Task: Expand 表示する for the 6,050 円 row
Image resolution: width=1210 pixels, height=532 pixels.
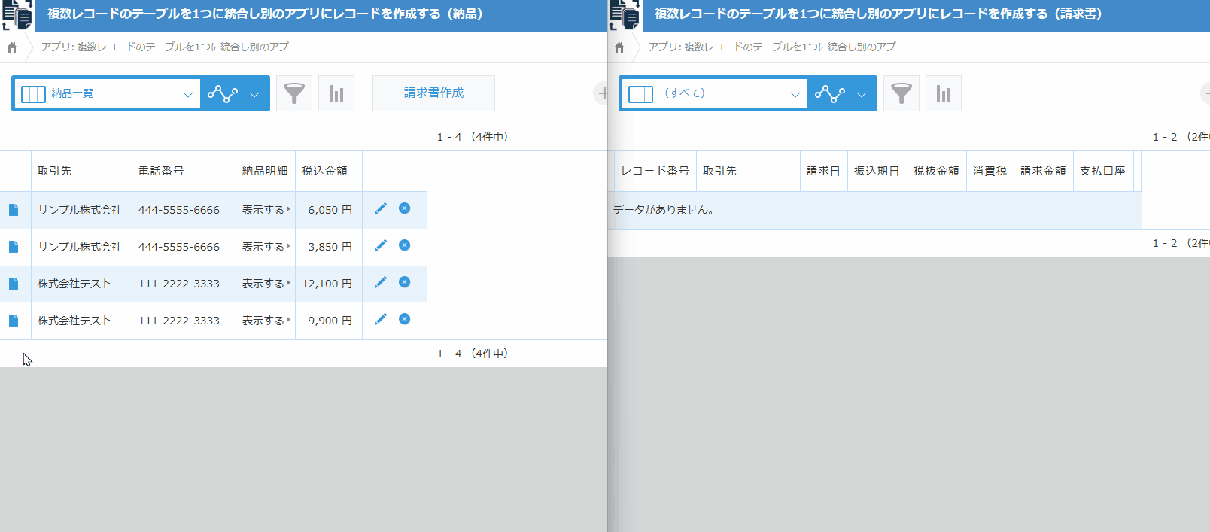Action: (x=266, y=210)
